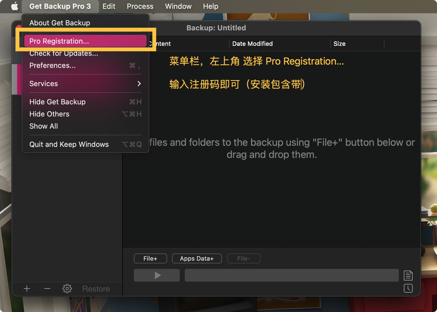Click the Restore button
This screenshot has height=312, width=437.
pos(96,289)
